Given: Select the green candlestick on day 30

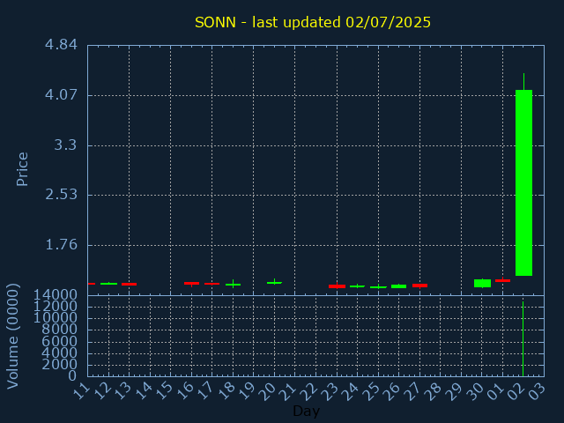Looking at the screenshot, I should [482, 283].
